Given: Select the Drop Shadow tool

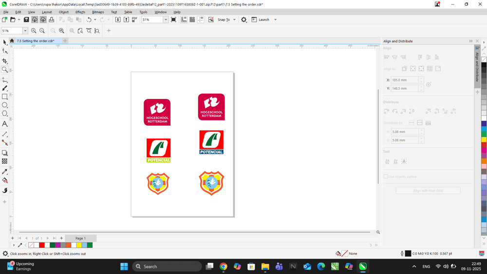Looking at the screenshot, I should pyautogui.click(x=5, y=153).
